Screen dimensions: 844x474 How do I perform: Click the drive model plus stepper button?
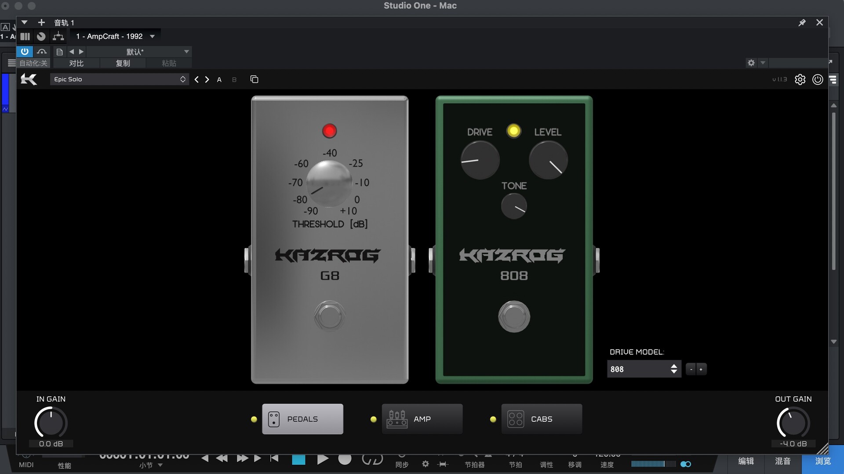coord(701,369)
